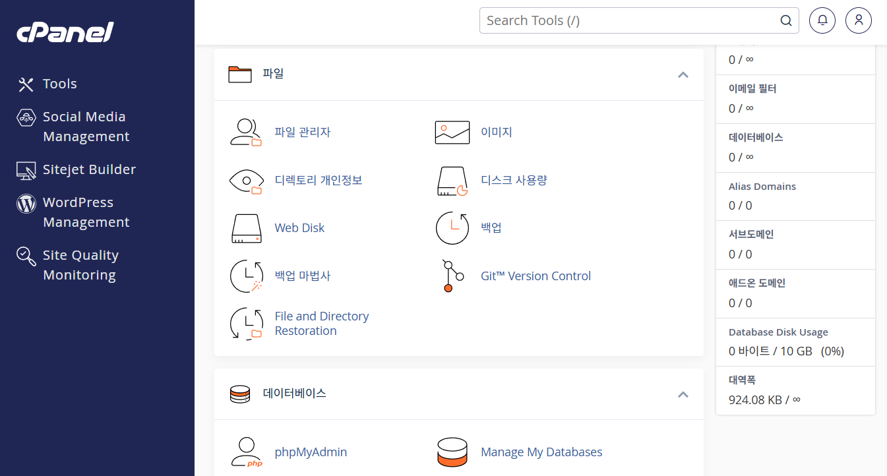Click the Sitejet Builder monitor icon
Image resolution: width=887 pixels, height=476 pixels.
click(x=26, y=170)
